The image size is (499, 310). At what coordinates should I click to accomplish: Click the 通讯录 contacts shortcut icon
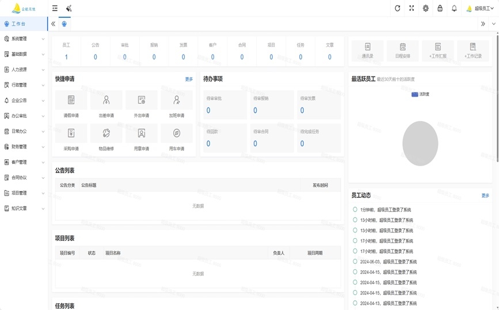pos(367,47)
